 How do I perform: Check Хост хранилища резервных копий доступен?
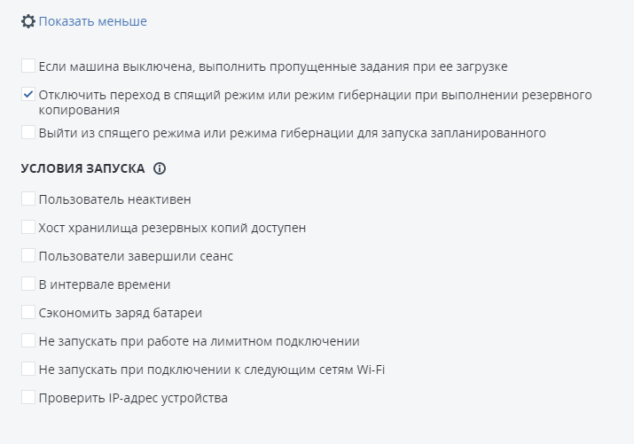(28, 228)
